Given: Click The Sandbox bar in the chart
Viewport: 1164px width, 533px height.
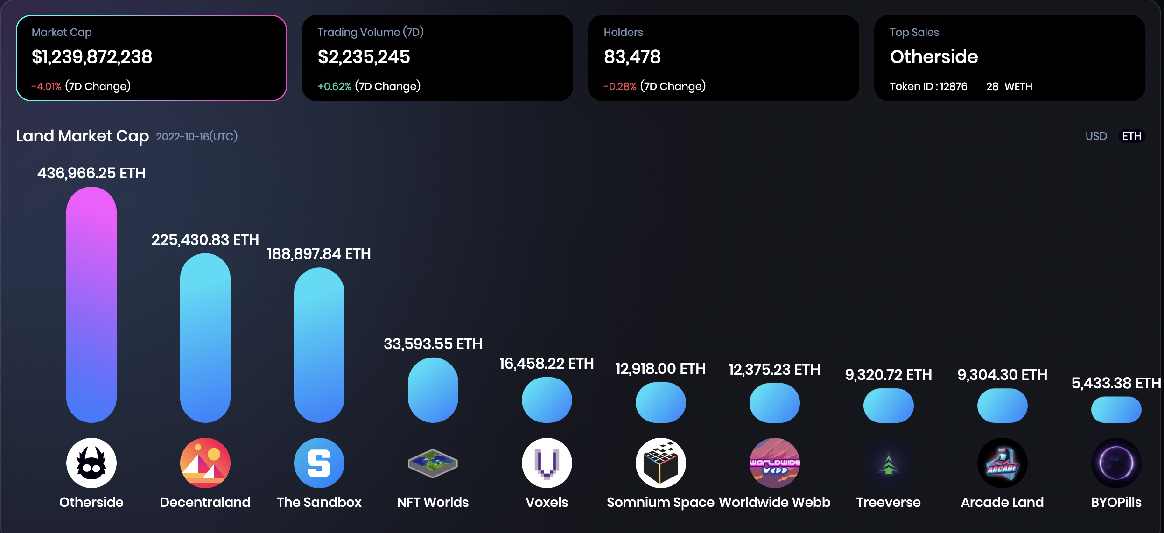Looking at the screenshot, I should point(319,345).
